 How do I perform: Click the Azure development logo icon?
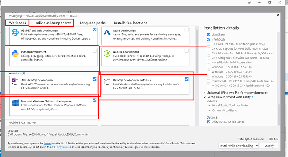pyautogui.click(x=107, y=33)
